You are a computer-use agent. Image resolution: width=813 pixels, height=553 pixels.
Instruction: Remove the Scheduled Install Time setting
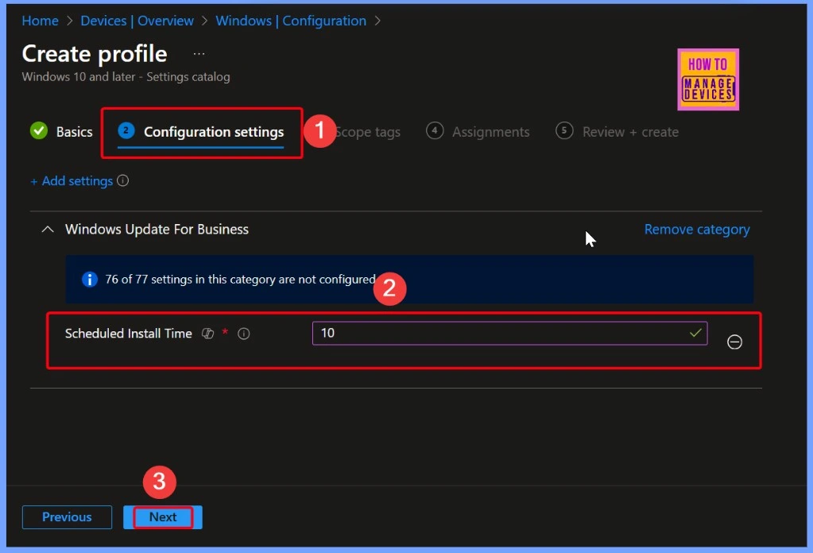pos(734,342)
